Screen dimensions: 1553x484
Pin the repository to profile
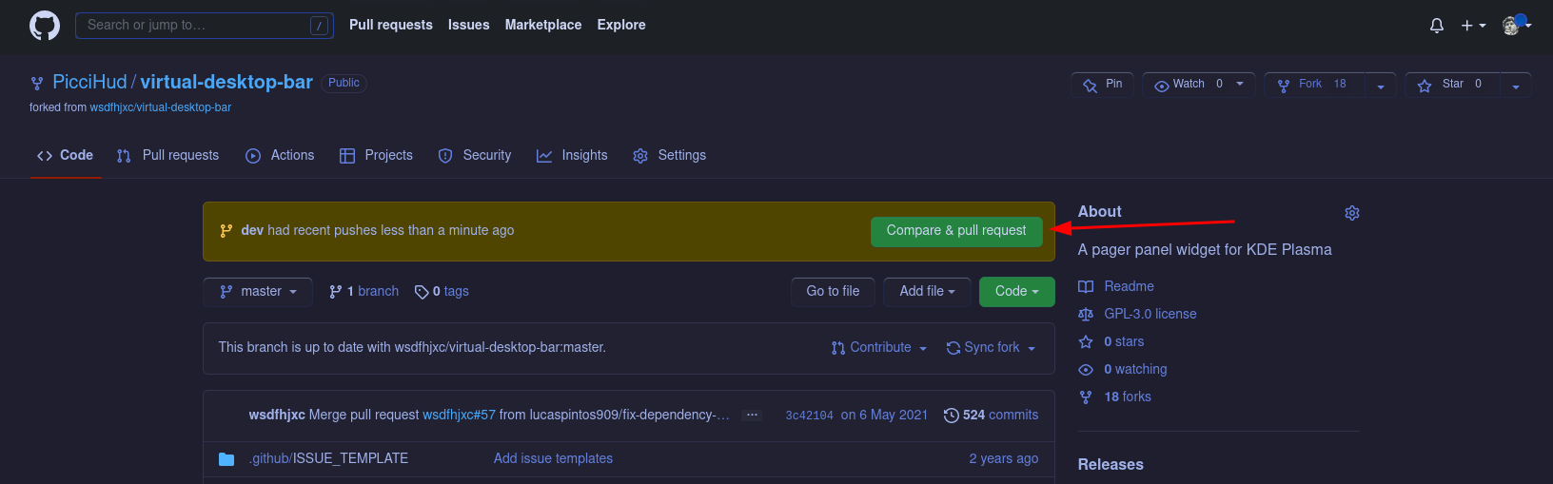(1102, 85)
